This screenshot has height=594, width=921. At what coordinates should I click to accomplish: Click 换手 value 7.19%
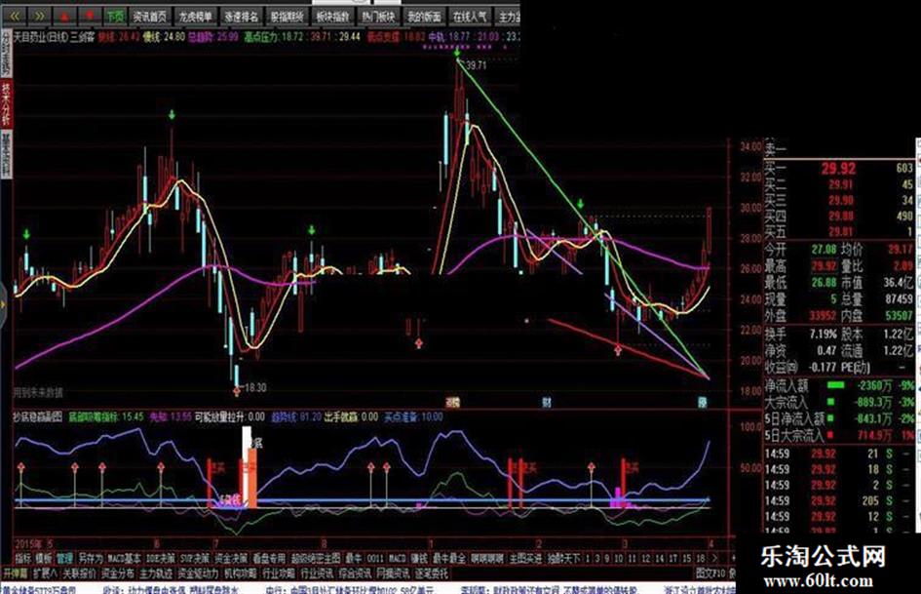click(822, 334)
